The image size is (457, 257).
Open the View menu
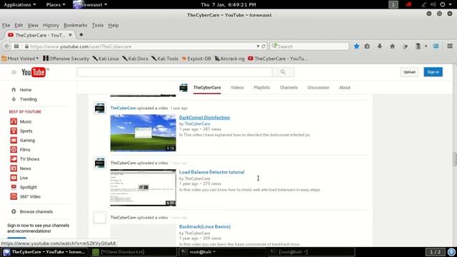[x=33, y=26]
